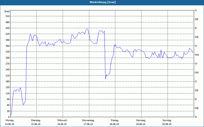
Task: Select the 270 degree axis label
Action: pos(8,64)
